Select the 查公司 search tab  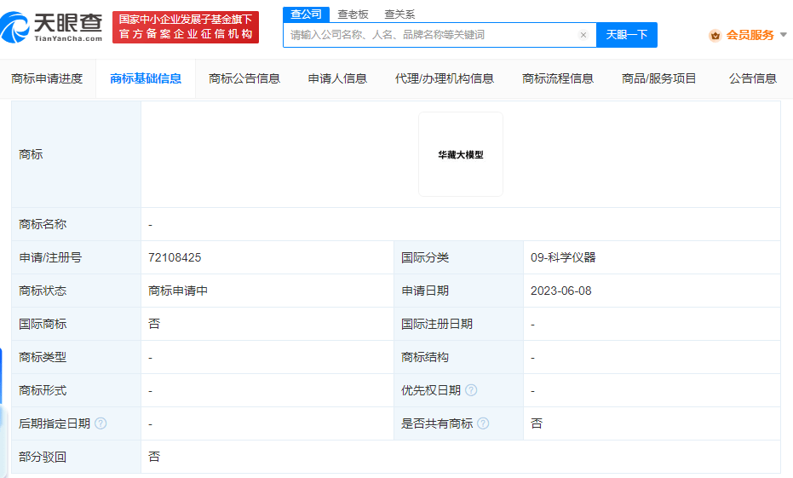306,14
